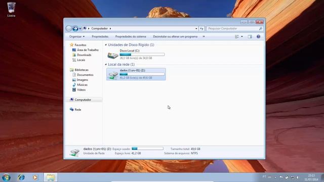Open the view options dropdown arrow
324x182 pixels.
tap(242, 36)
